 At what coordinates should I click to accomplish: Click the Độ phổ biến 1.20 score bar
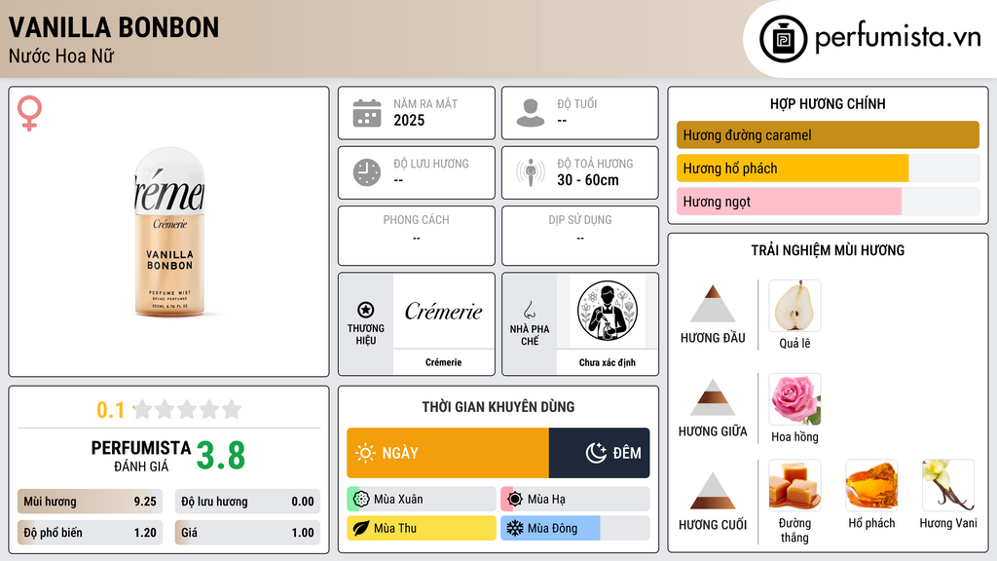[90, 533]
